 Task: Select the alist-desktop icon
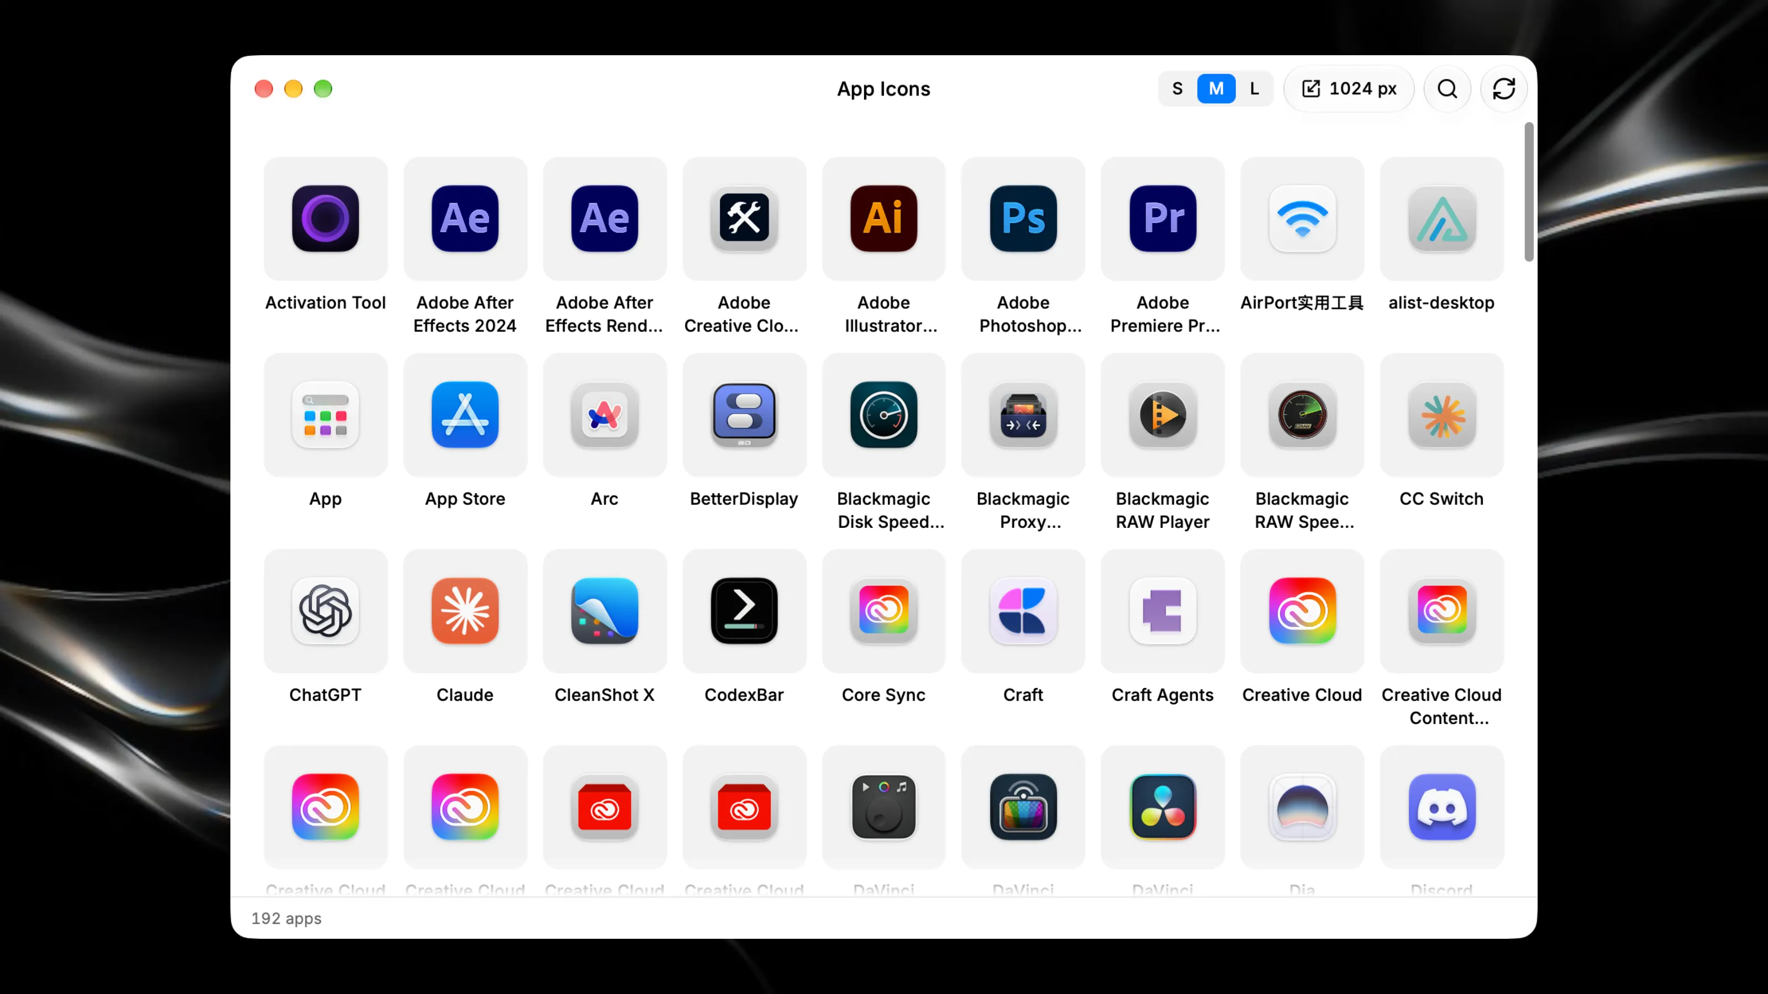[1441, 218]
